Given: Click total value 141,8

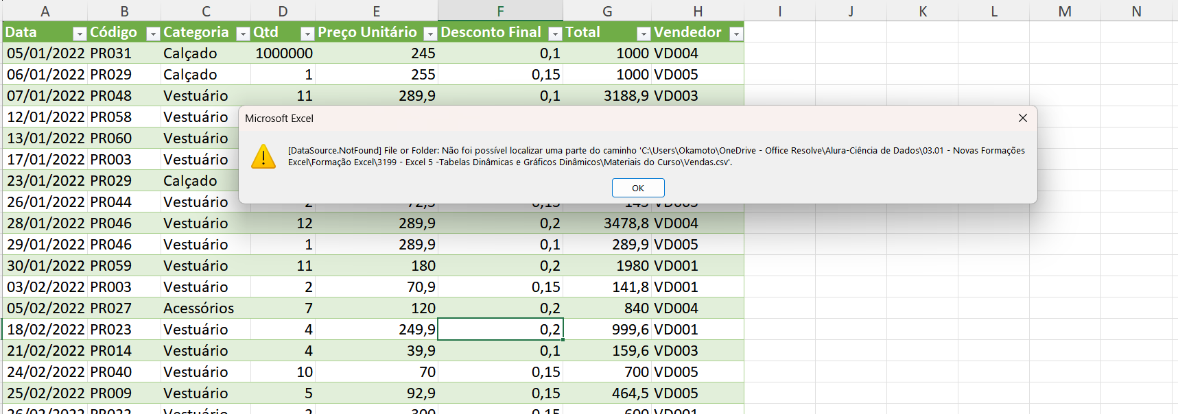Looking at the screenshot, I should pyautogui.click(x=607, y=287).
